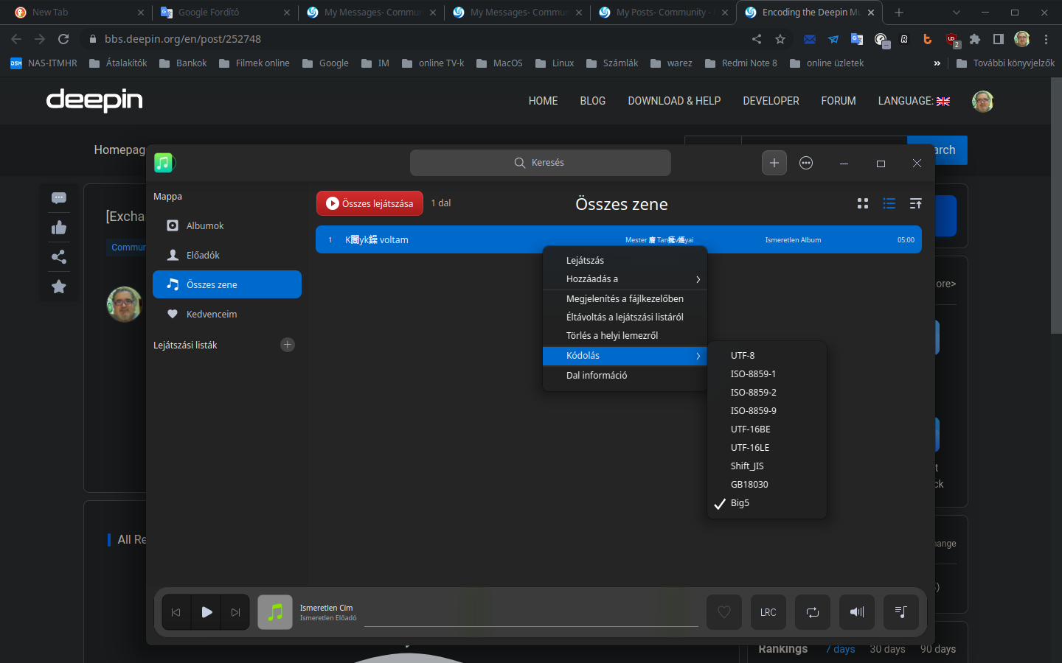The width and height of the screenshot is (1062, 663).
Task: Select GB18030 encoding
Action: pos(767,484)
